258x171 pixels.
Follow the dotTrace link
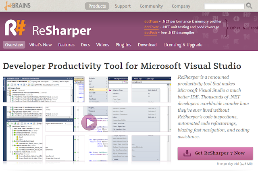coord(151,21)
